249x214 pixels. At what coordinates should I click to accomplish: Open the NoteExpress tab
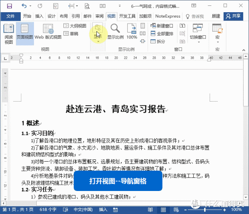point(168,16)
